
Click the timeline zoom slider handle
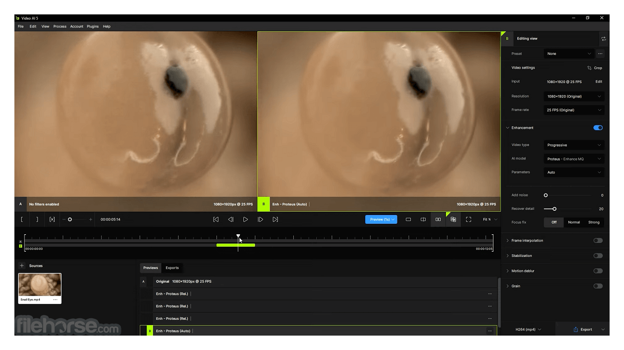coord(70,219)
